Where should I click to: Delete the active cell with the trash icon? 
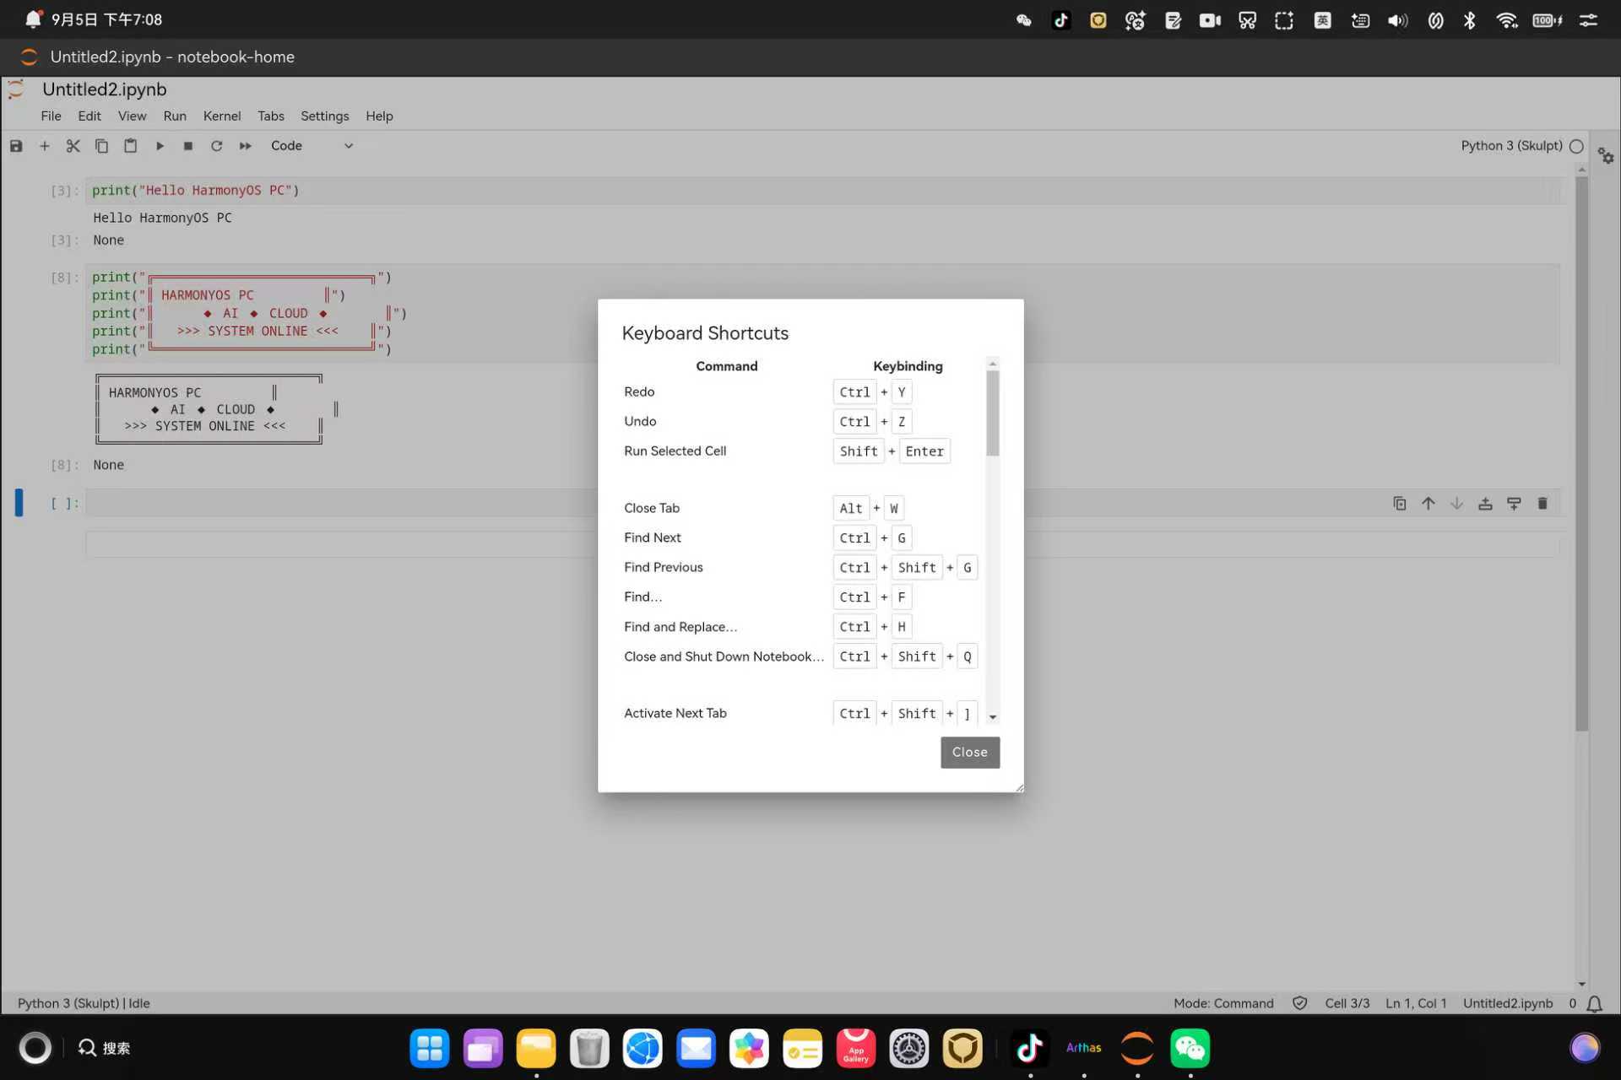[1542, 504]
